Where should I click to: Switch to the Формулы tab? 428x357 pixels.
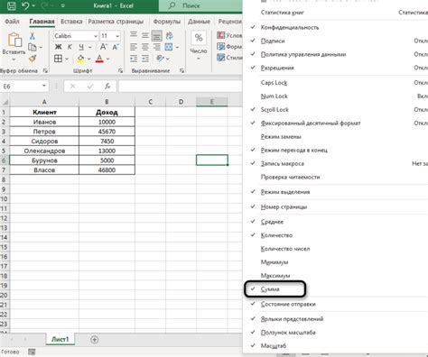(166, 22)
